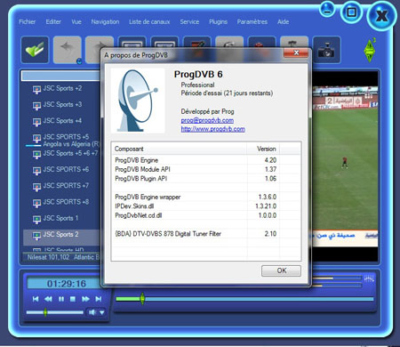Screen dimensions: 400x347
Task: Click the Nilesat 101,102 satellite label
Action: point(48,257)
